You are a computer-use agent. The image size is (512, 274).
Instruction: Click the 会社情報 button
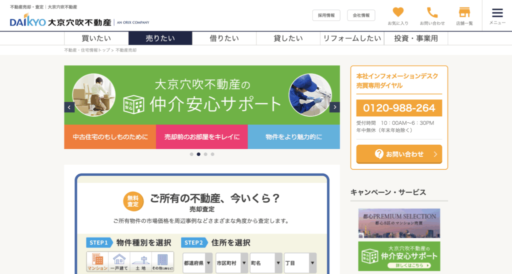361,15
